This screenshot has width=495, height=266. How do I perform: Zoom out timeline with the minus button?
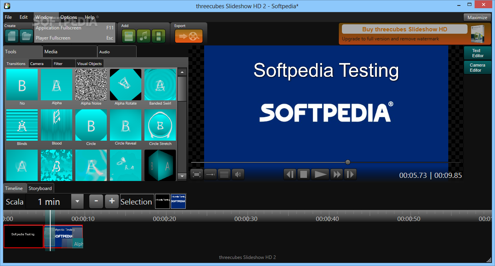click(96, 201)
